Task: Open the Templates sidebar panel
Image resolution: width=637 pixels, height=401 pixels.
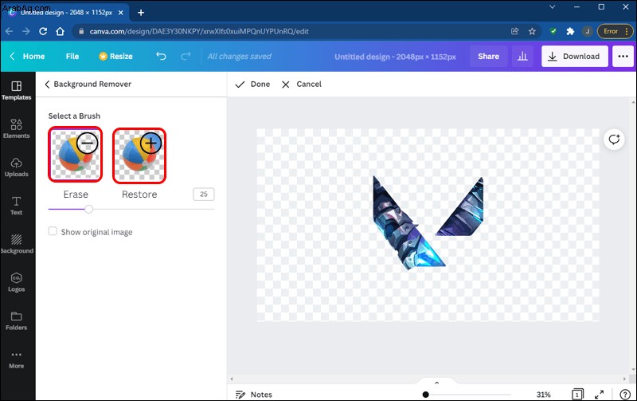Action: pos(16,91)
